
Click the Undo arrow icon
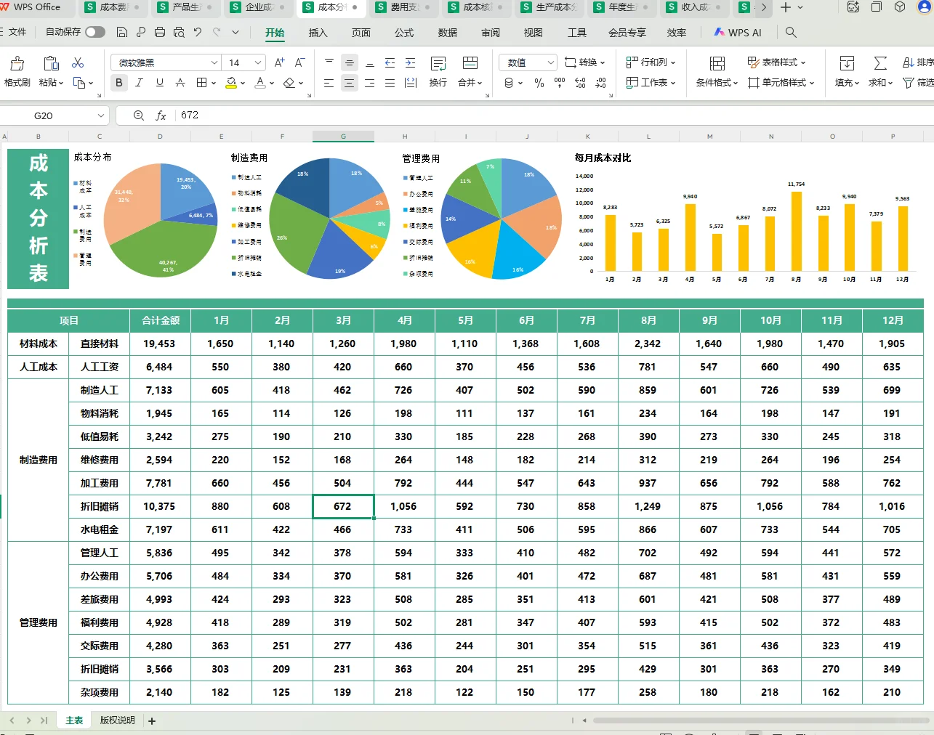coord(198,32)
